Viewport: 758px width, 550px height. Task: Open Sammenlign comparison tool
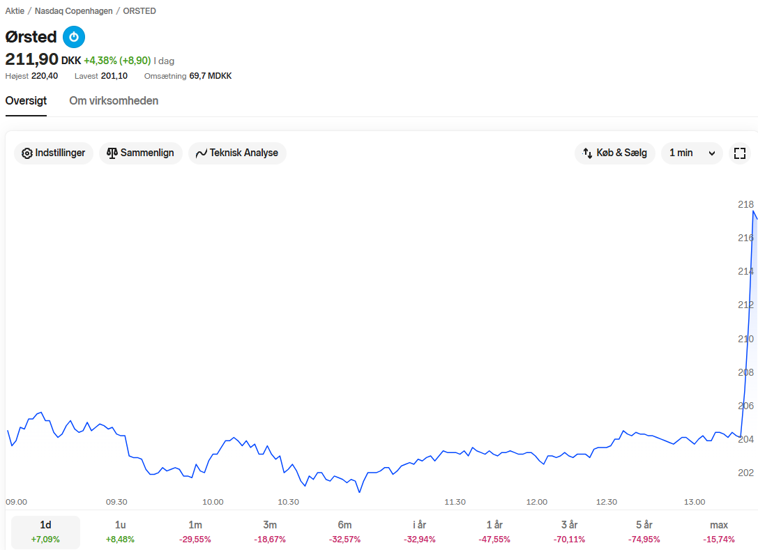pos(140,153)
